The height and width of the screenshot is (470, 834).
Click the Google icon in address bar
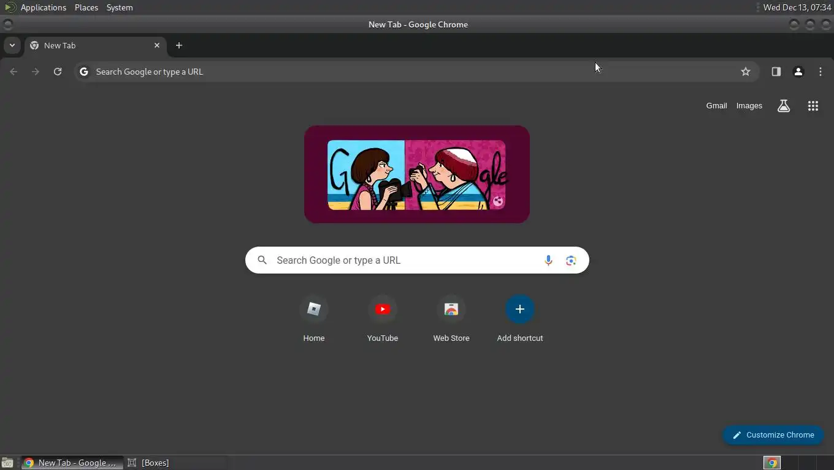84,72
